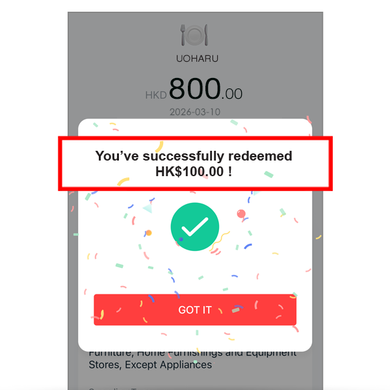390x390 pixels.
Task: Select the Furniture, Home Furnishings category text
Action: click(192, 353)
